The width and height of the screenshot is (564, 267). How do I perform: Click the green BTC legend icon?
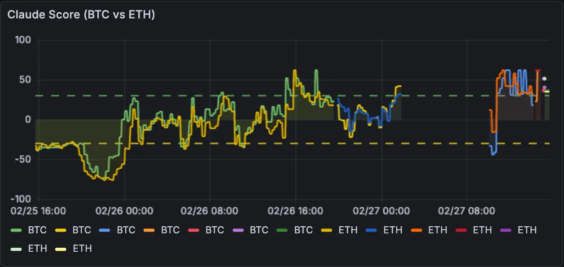[17, 230]
